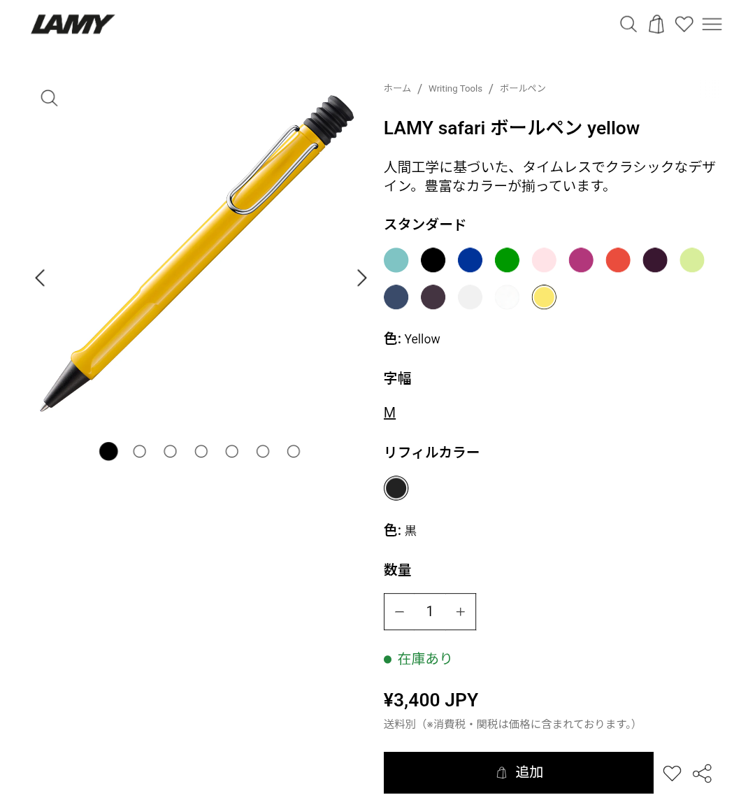The height and width of the screenshot is (798, 755).
Task: Select the black refill color option
Action: coord(396,488)
